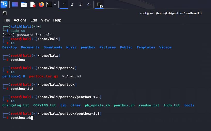The height and width of the screenshot is (131, 211).
Task: Click the 'tools' directory name
Action: [189, 105]
